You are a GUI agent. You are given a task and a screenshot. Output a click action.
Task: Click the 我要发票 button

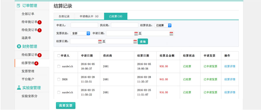pyautogui.click(x=66, y=106)
